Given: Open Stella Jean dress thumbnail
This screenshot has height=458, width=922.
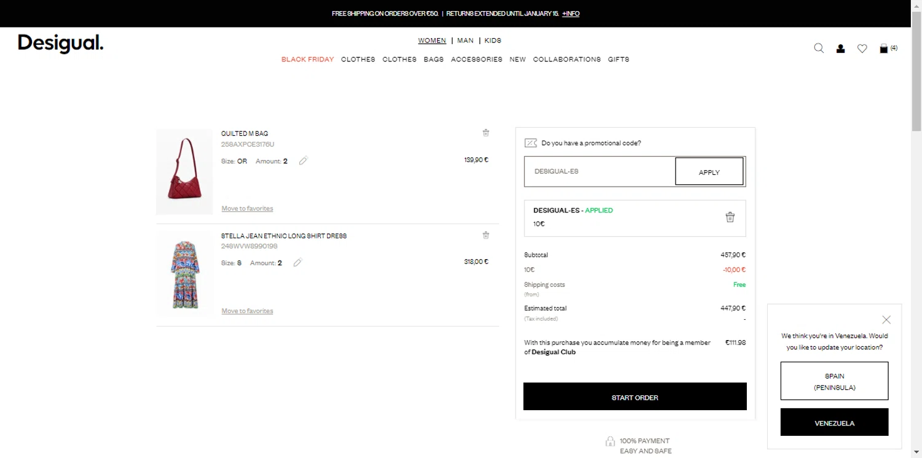Looking at the screenshot, I should coord(184,274).
